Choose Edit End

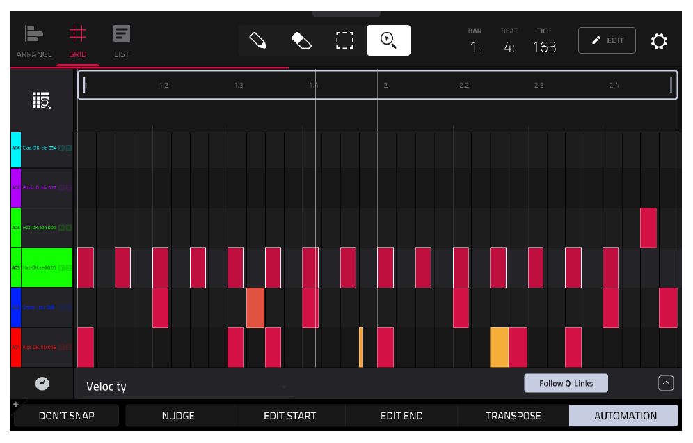click(x=401, y=416)
